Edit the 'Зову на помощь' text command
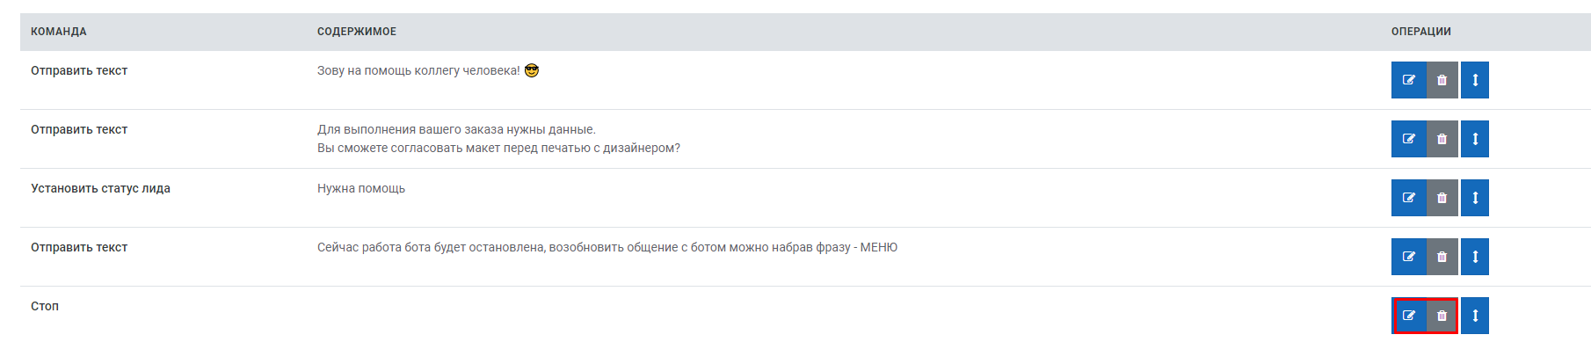Screen dimensions: 1591x342 tap(1408, 80)
